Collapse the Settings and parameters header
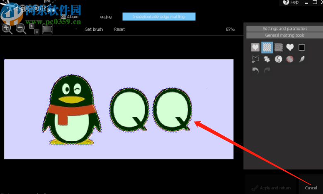The image size is (323, 194). tap(285, 29)
